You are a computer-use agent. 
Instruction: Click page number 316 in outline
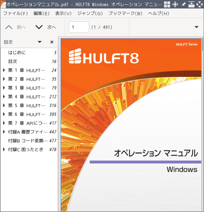(53, 105)
